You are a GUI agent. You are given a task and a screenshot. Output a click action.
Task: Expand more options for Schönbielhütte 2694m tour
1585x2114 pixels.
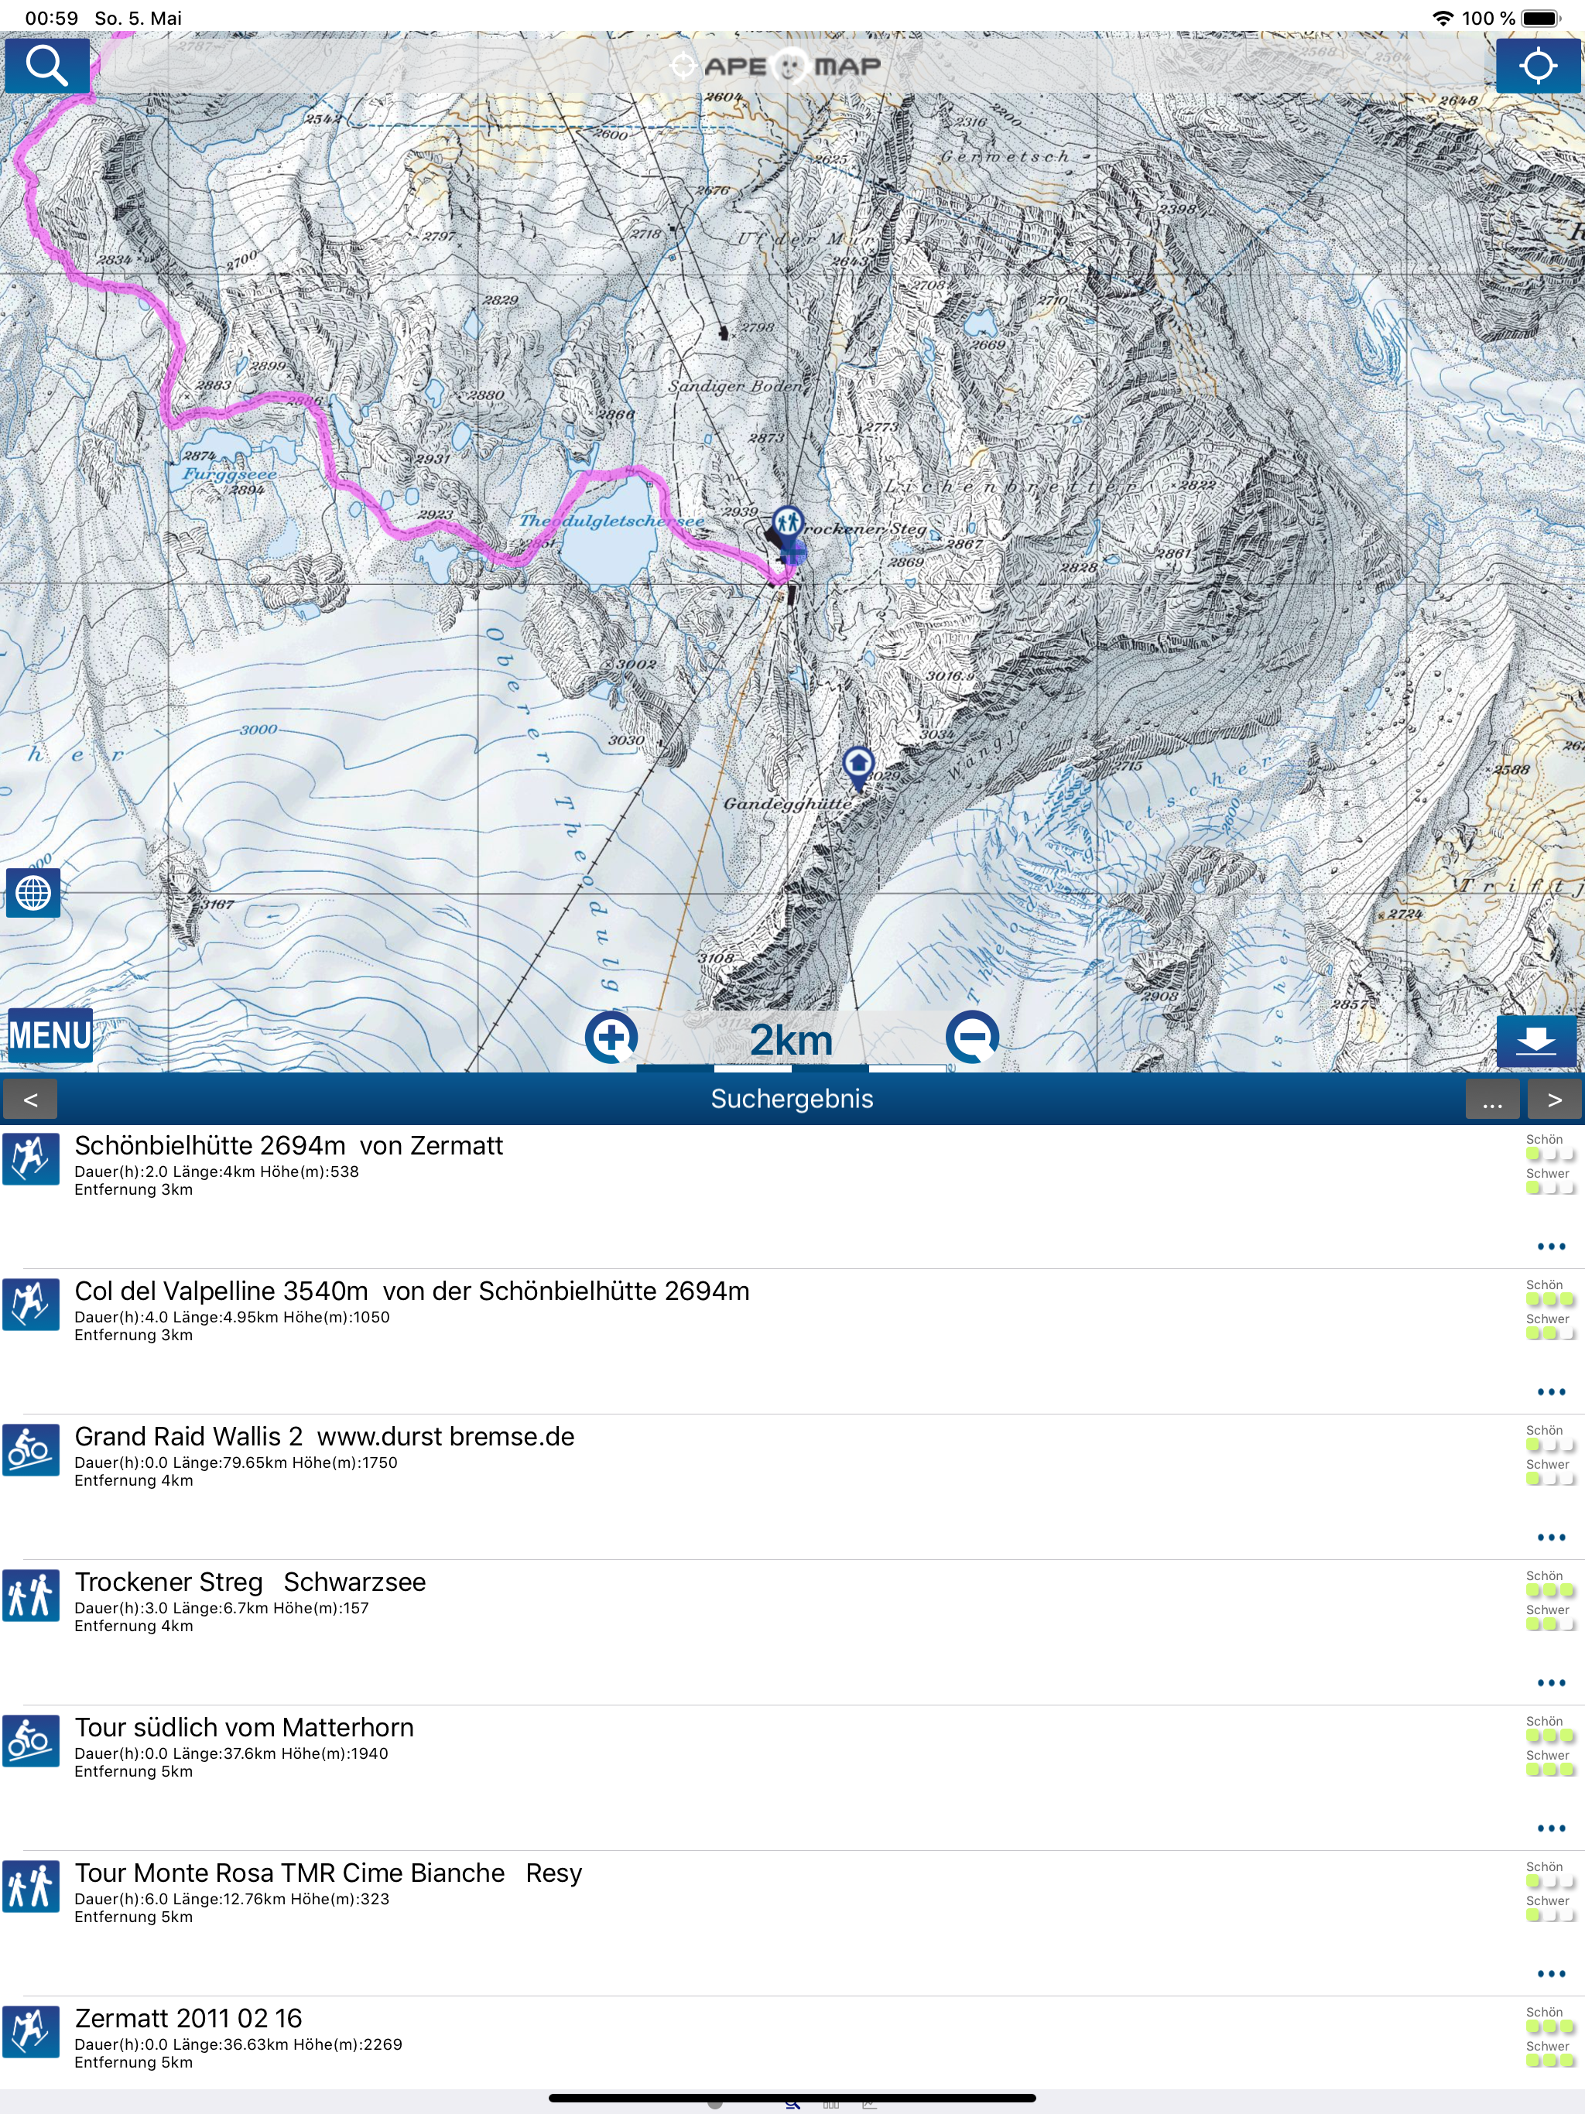tap(1551, 1247)
